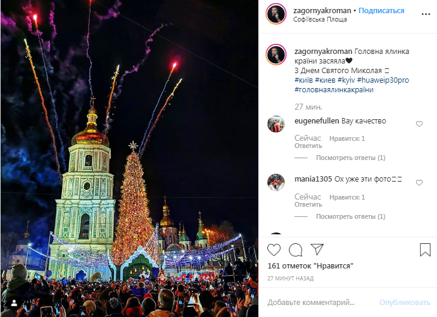
Task: Show tagged people icon on photo
Action: click(14, 304)
